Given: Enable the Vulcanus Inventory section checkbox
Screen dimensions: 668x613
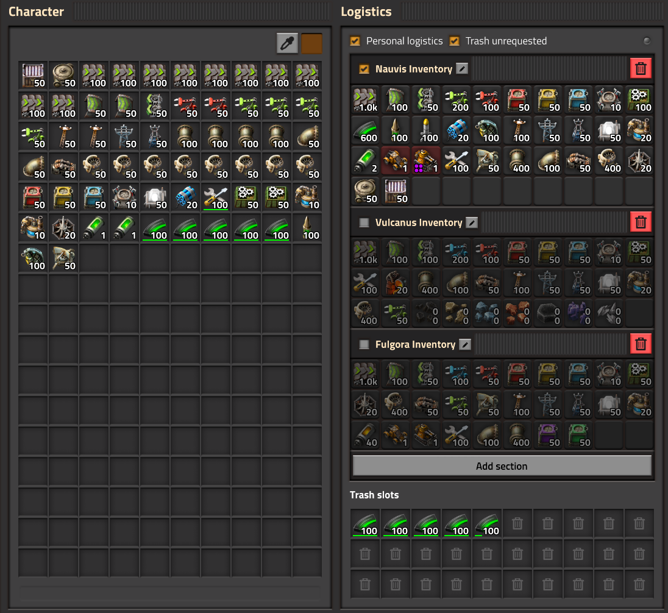Looking at the screenshot, I should [364, 222].
